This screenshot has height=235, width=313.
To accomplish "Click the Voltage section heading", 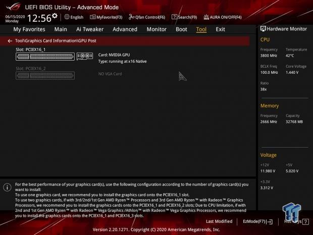I will tap(268, 155).
